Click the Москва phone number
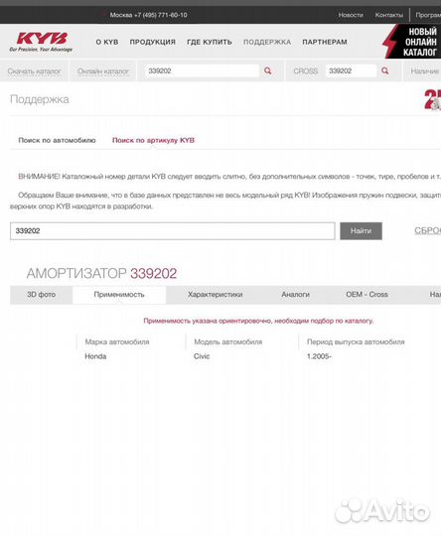 click(x=148, y=15)
